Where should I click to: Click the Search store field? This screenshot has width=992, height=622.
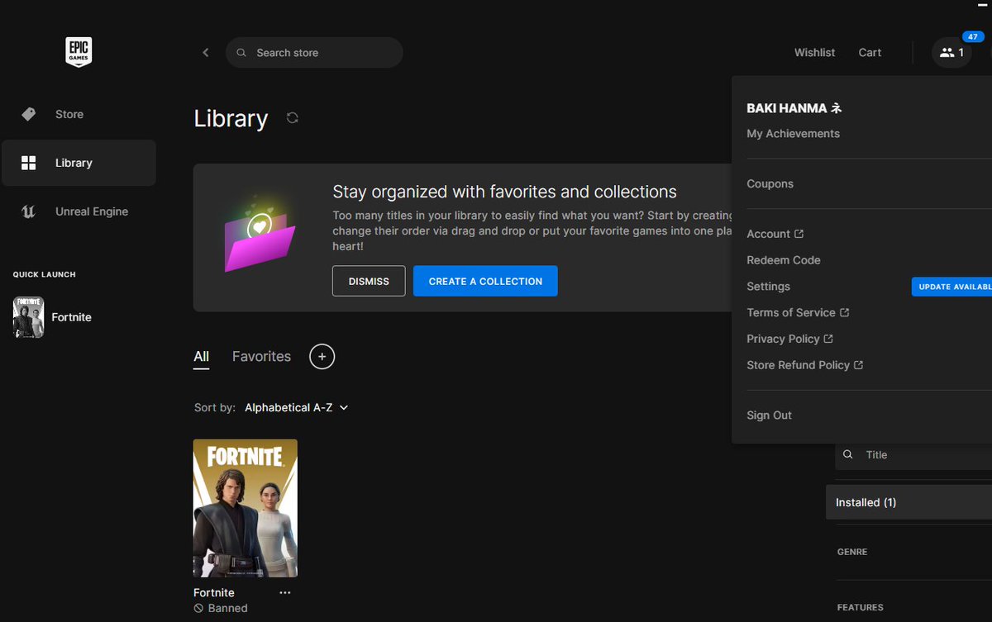pos(314,52)
